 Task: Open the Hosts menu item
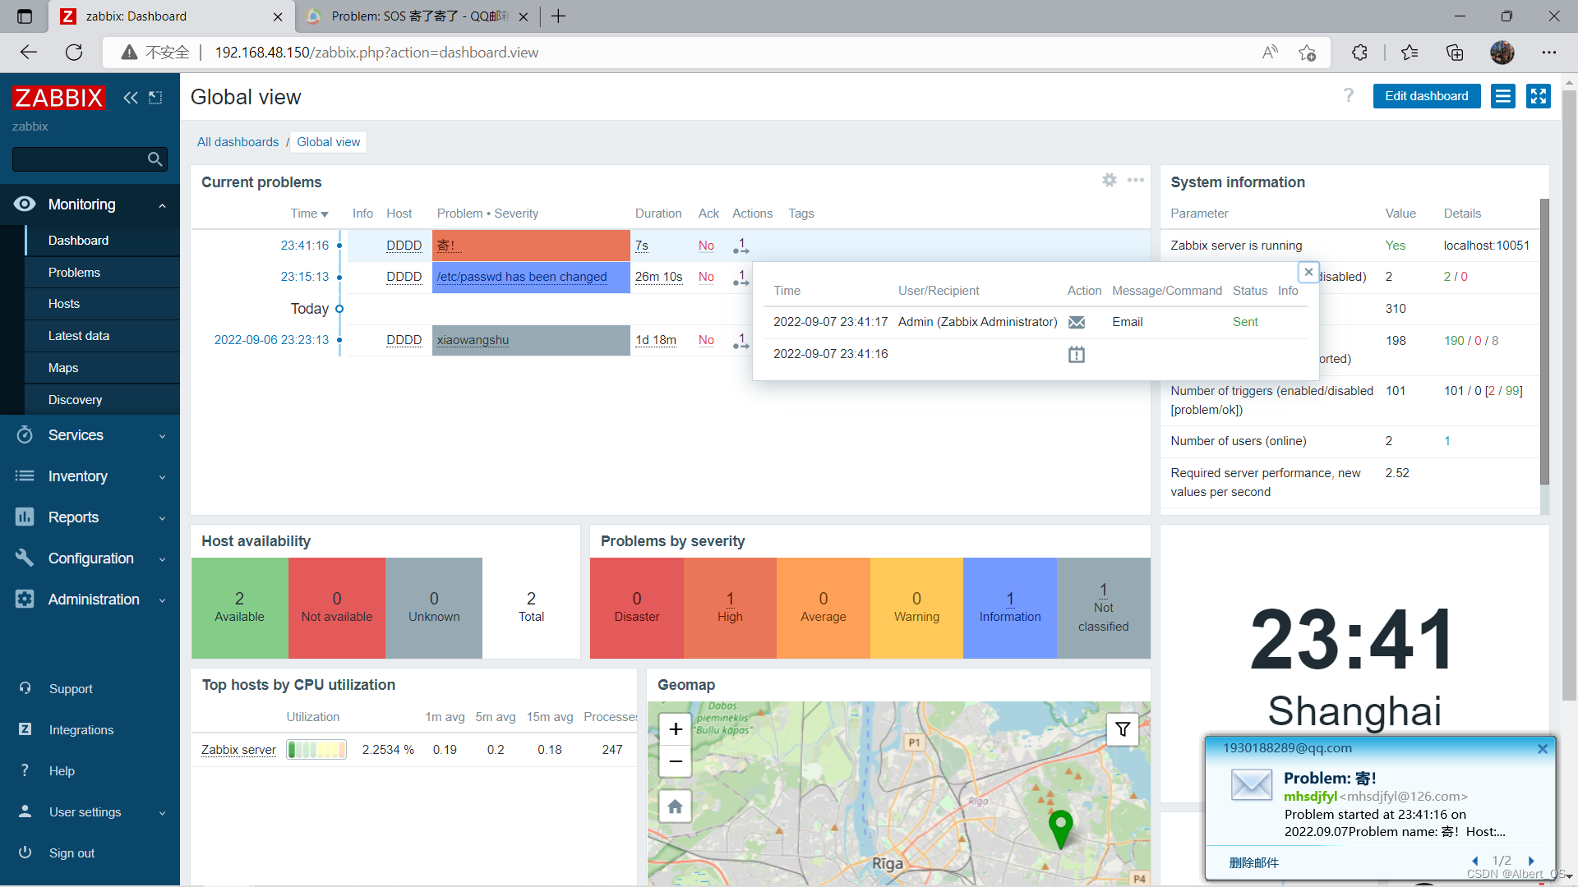(102, 304)
